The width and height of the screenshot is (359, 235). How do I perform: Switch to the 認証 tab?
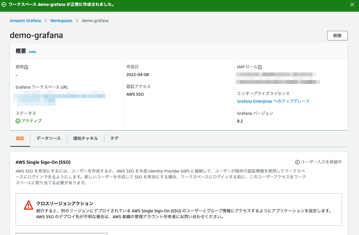click(20, 138)
